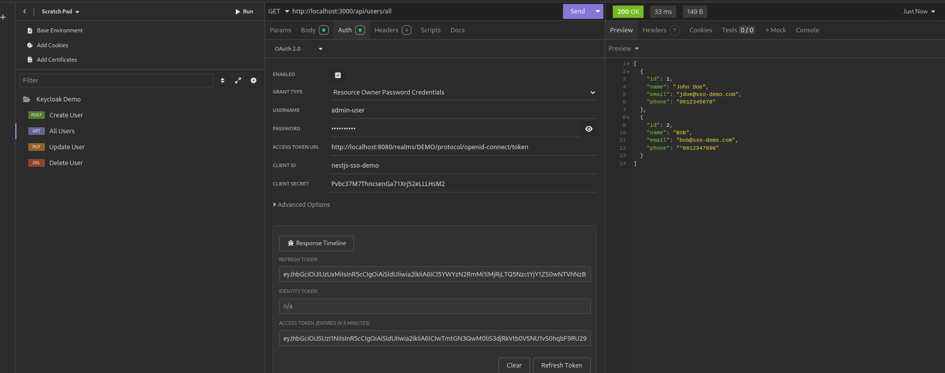Screen dimensions: 945x373
Task: Open the Preview mode dropdown
Action: tap(624, 49)
